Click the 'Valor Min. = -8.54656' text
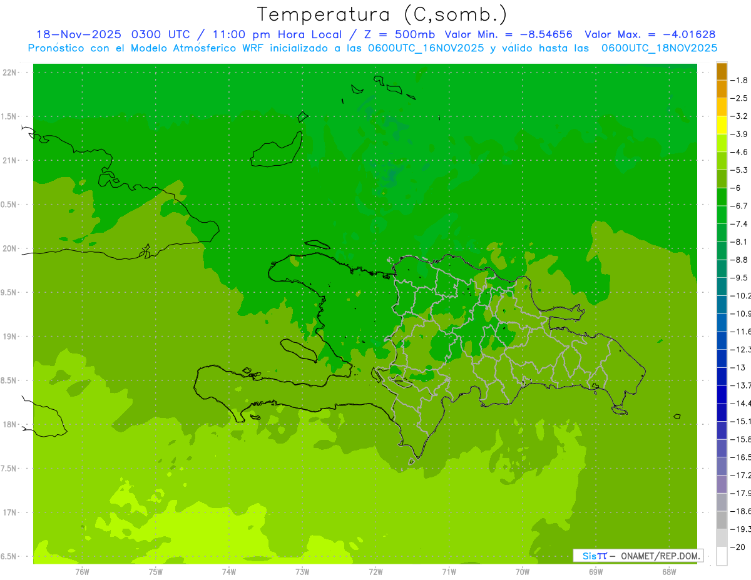The width and height of the screenshot is (751, 580). 508,34
